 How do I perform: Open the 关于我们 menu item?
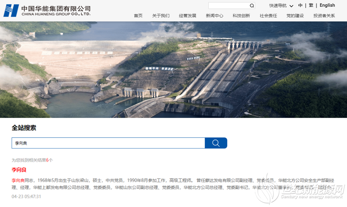(161, 16)
